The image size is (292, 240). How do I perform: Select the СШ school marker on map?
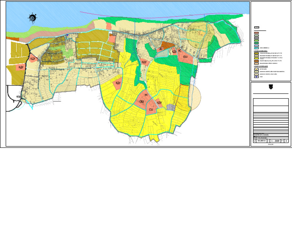pyautogui.click(x=151, y=110)
